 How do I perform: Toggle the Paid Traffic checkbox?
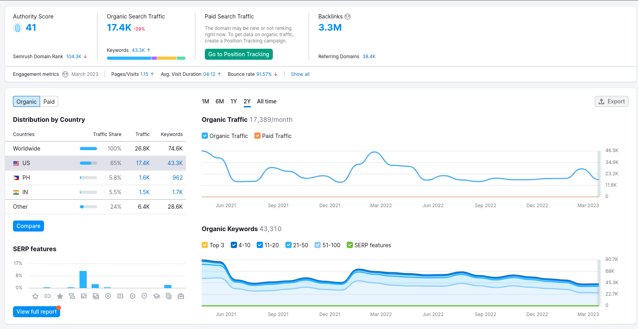click(x=257, y=136)
